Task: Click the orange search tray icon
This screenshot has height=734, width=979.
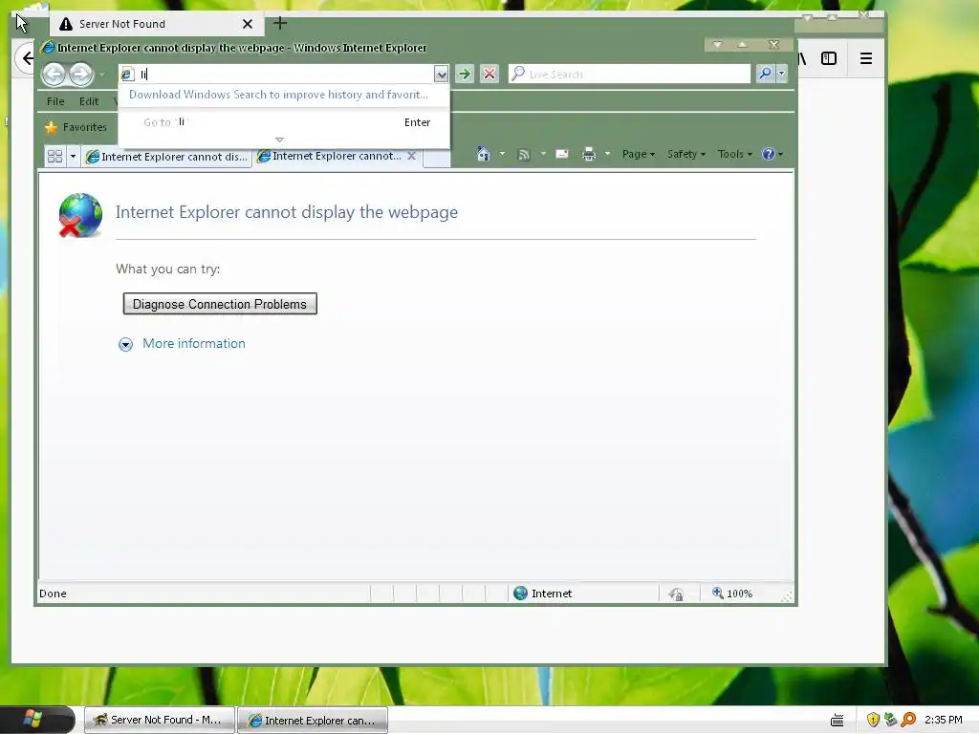Action: point(908,720)
